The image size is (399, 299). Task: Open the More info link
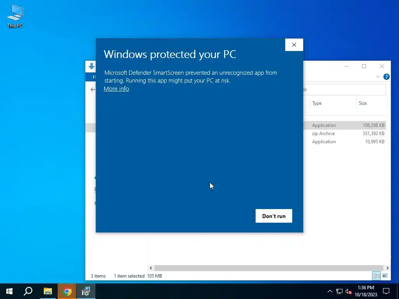(x=116, y=89)
